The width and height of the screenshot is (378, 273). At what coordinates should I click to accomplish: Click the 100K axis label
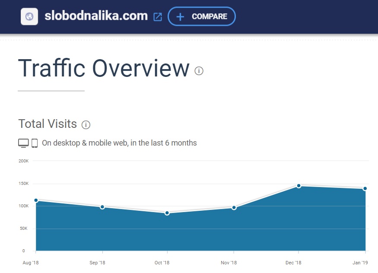pyautogui.click(x=24, y=206)
